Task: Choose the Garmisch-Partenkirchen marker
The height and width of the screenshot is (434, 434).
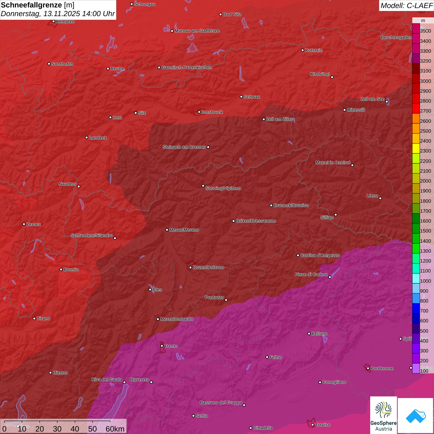Action: click(x=159, y=68)
